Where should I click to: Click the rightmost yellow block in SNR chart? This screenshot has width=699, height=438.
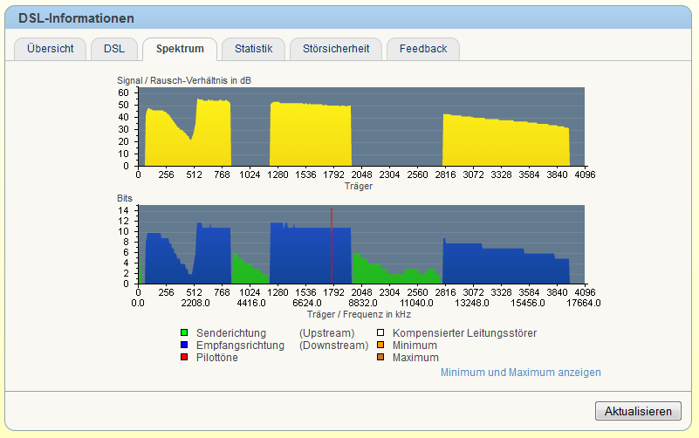click(x=506, y=144)
